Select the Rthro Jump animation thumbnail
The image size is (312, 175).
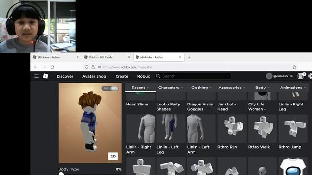tap(293, 128)
